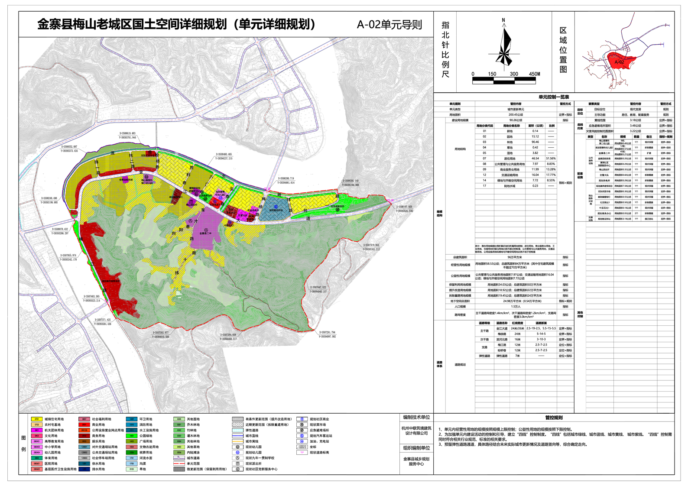Click the '现代宜居' target positioning cell
Screen dimensions: 688x486
click(x=635, y=110)
